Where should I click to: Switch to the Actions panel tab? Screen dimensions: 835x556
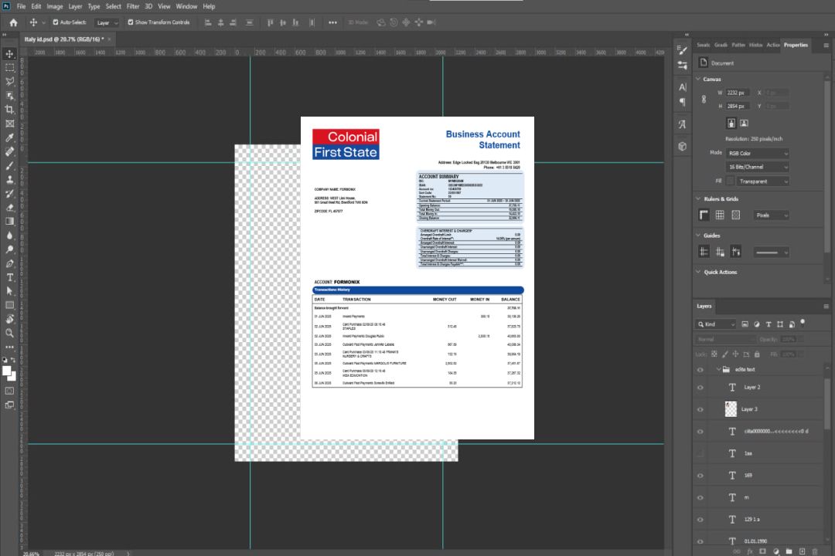click(772, 46)
